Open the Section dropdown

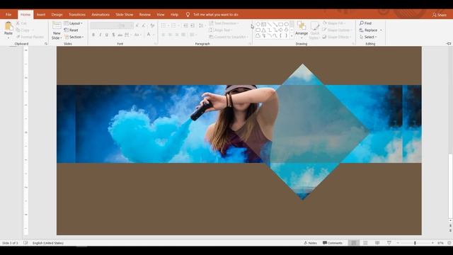click(74, 37)
